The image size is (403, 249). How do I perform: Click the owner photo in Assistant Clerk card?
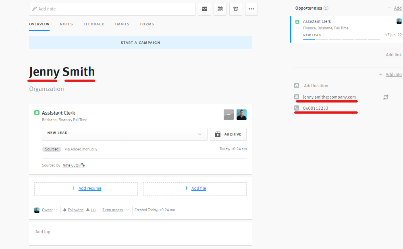[x=241, y=115]
